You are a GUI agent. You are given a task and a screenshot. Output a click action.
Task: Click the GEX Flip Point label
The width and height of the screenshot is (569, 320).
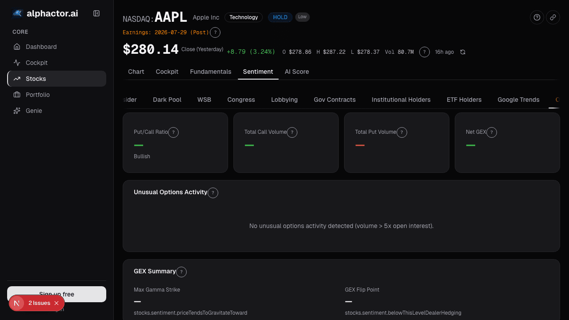(362, 290)
